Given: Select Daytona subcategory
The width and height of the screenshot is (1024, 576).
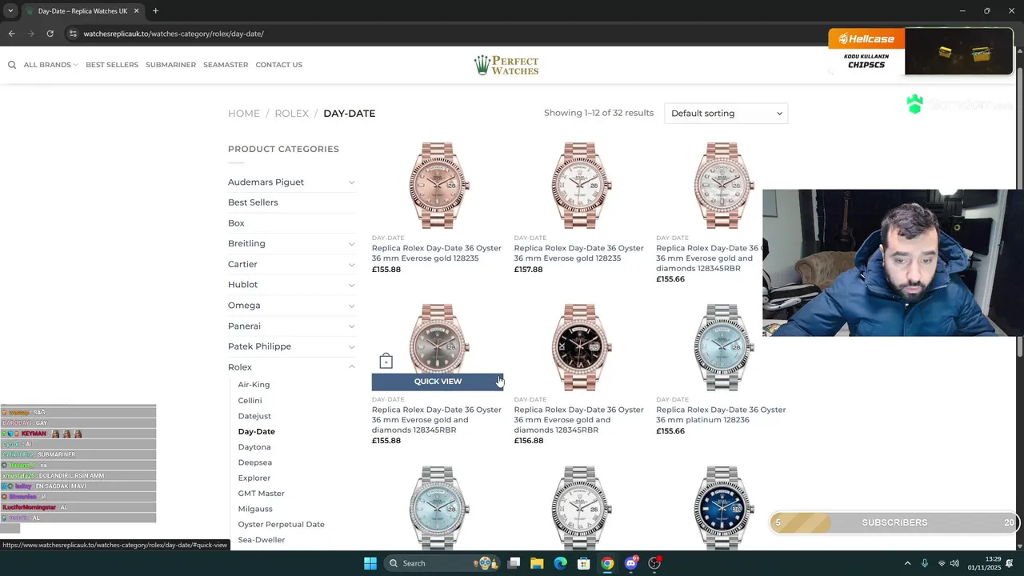Looking at the screenshot, I should click(254, 447).
